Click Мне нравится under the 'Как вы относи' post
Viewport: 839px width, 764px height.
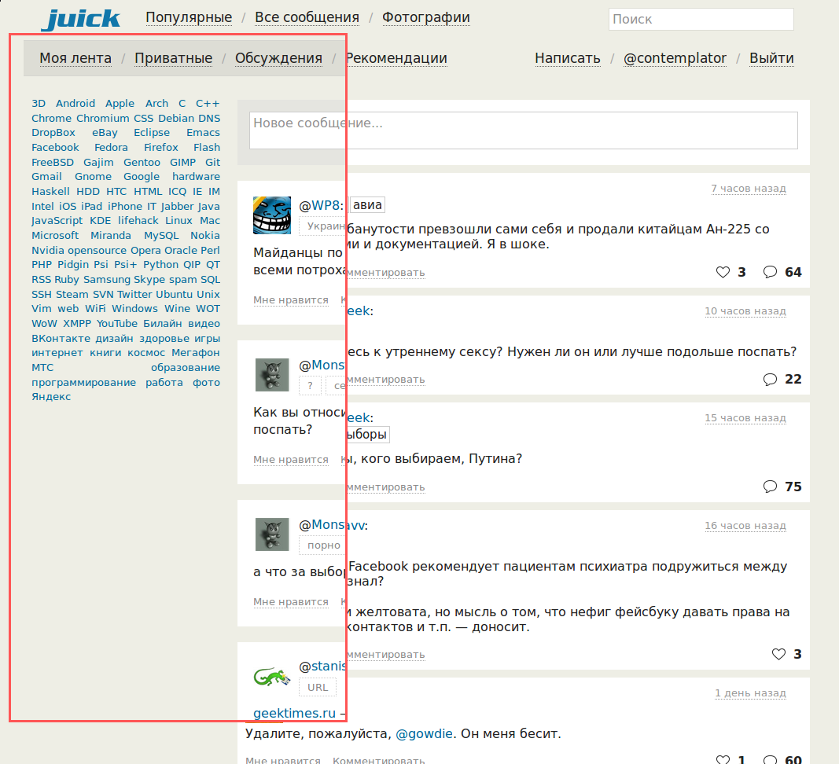click(291, 460)
